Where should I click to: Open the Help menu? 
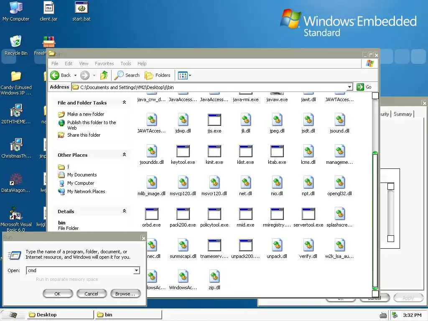[142, 64]
